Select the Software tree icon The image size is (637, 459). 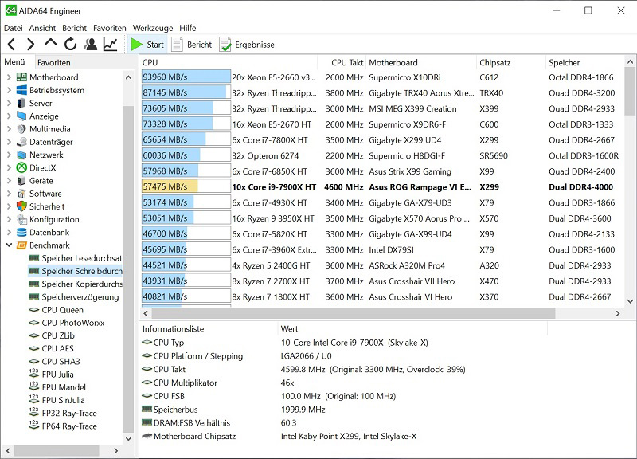tap(21, 194)
